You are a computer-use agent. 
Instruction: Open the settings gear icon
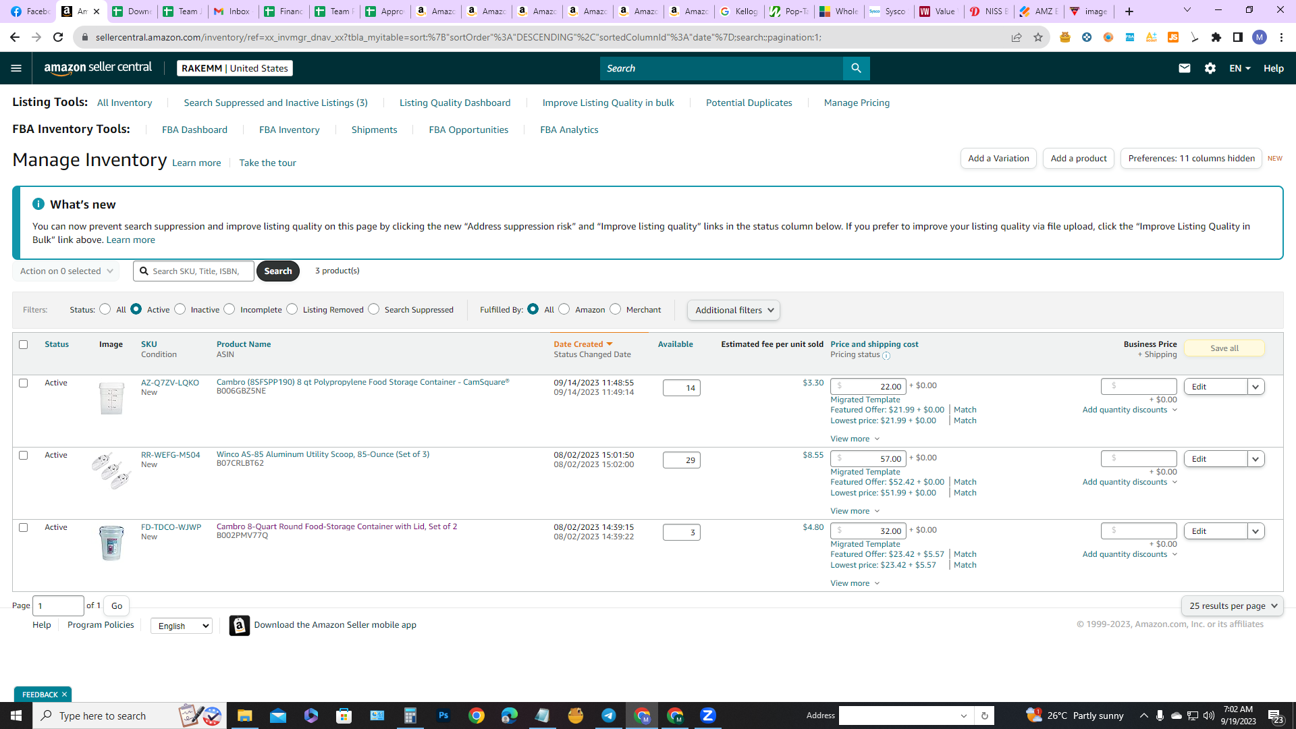tap(1210, 68)
